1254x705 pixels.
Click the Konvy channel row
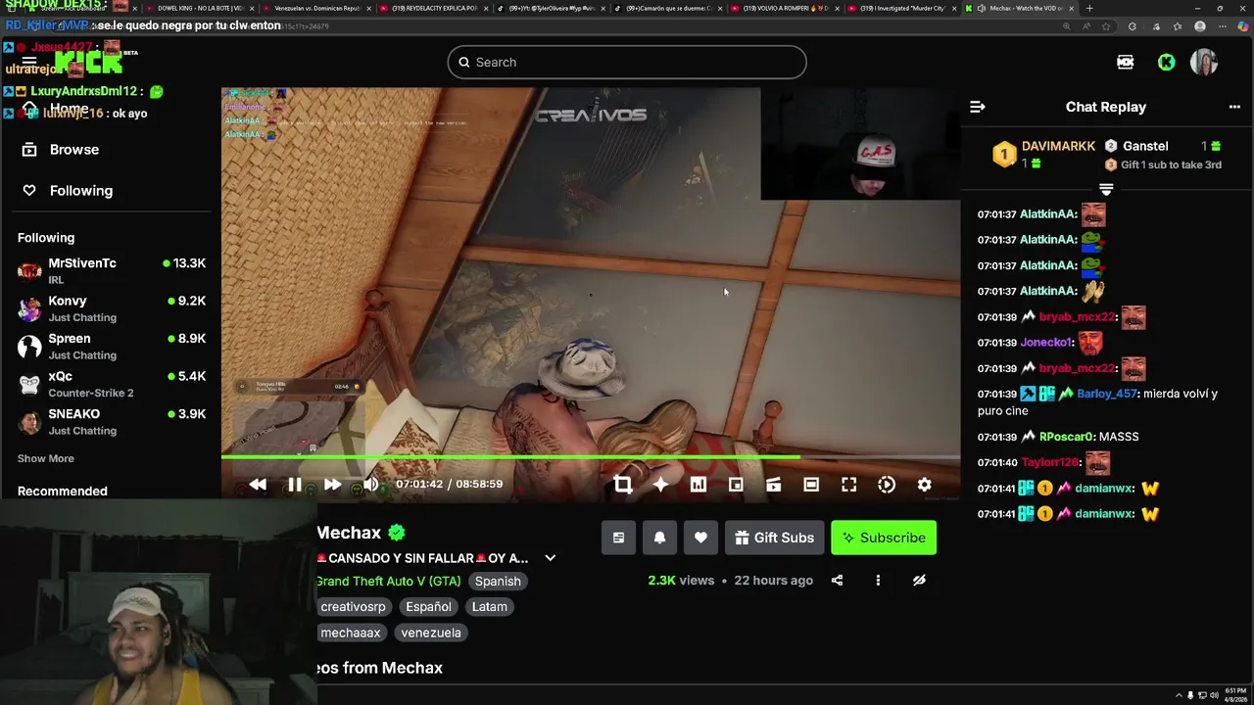111,308
